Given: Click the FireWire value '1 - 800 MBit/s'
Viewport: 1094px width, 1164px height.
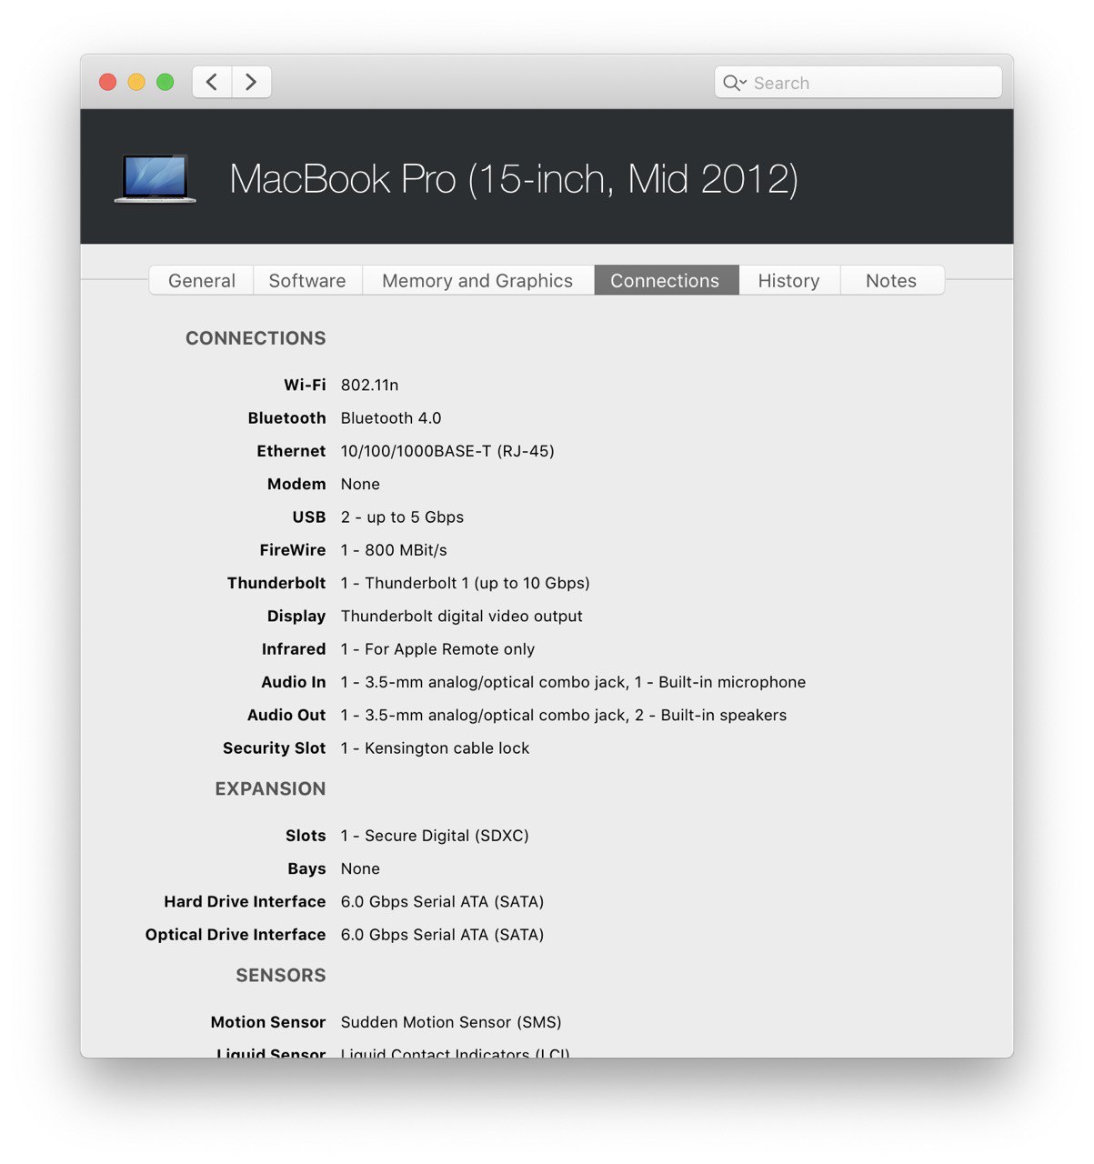Looking at the screenshot, I should pos(394,550).
